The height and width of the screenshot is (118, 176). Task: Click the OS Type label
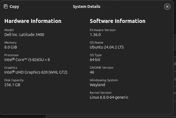coord(96,55)
